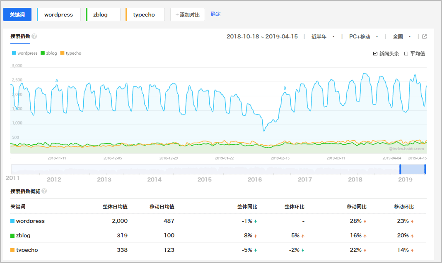
Task: Open the 全国 region dropdown
Action: tap(399, 36)
